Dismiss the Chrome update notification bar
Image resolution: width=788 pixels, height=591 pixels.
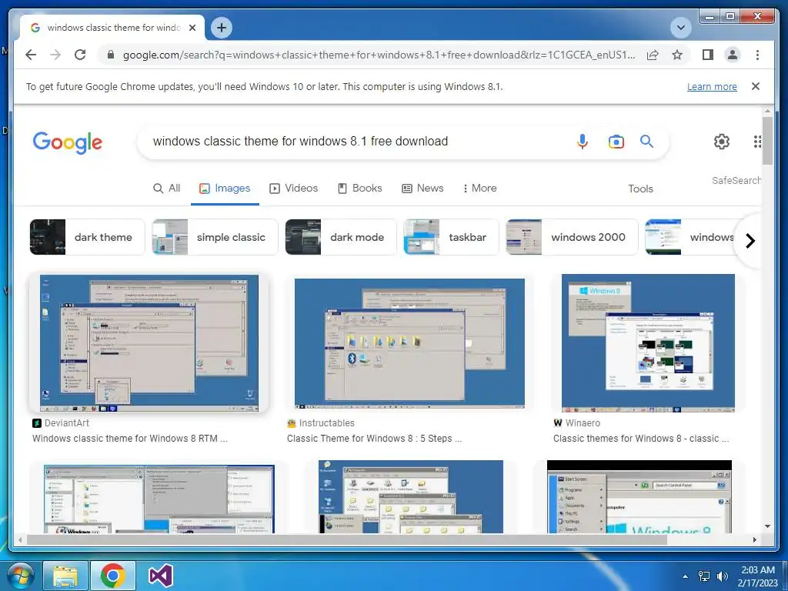(x=756, y=86)
